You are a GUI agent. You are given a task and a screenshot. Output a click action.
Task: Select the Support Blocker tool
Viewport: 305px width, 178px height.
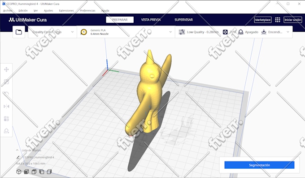coord(6,131)
